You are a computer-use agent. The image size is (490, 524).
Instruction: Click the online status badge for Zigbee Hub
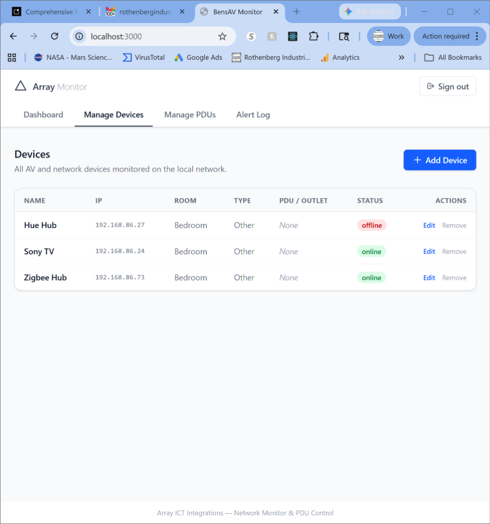coord(372,278)
